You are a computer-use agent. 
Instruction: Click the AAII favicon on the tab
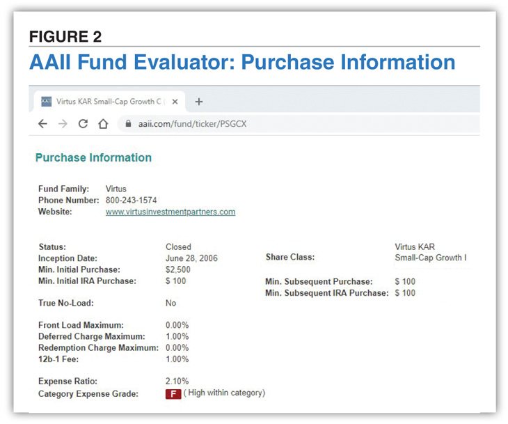47,102
